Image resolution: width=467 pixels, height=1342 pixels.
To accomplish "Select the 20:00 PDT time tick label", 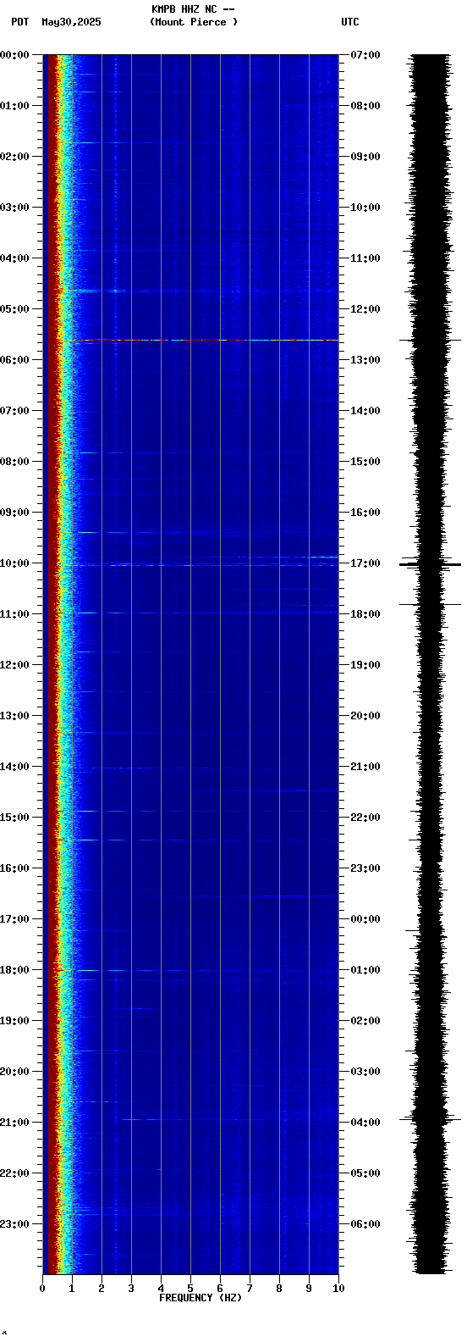I will tap(14, 1072).
